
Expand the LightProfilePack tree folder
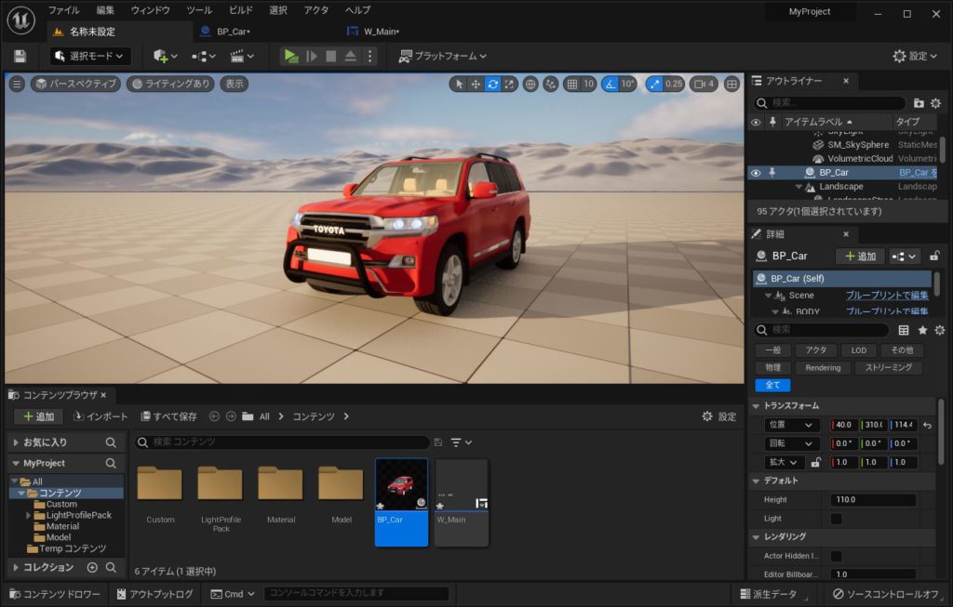28,515
